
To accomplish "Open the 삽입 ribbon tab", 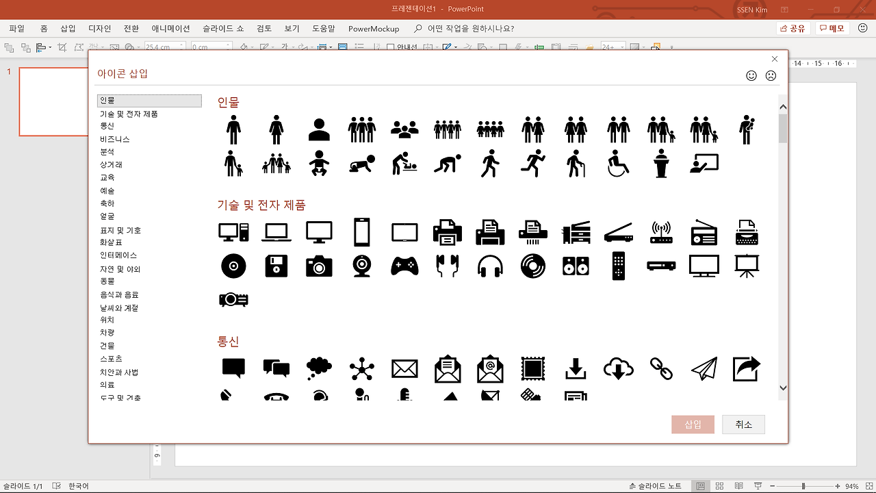I will coord(68,29).
